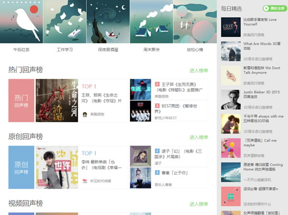Open the 生命之河 TOP 1 album cover
Viewport: 288px width, 215px height.
pyautogui.click(x=57, y=101)
